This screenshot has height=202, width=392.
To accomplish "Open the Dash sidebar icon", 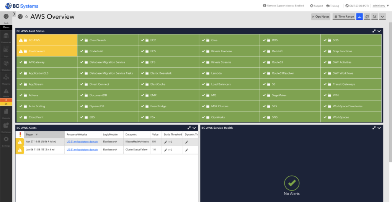I will (x=6, y=16).
